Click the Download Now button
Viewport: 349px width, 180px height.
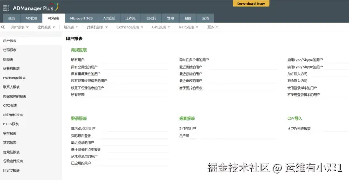click(x=251, y=3)
